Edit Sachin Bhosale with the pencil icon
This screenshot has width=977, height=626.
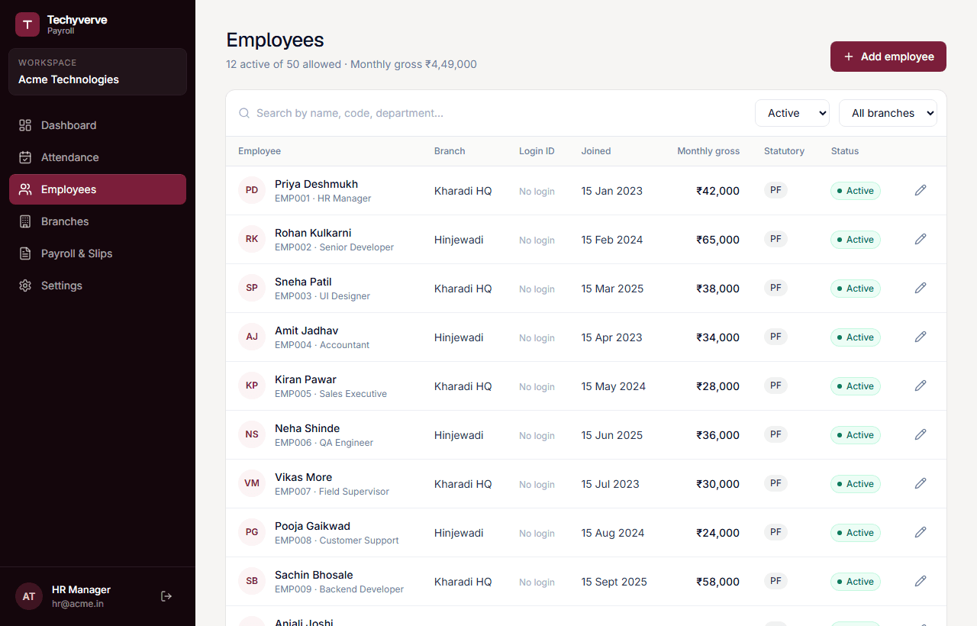(921, 581)
